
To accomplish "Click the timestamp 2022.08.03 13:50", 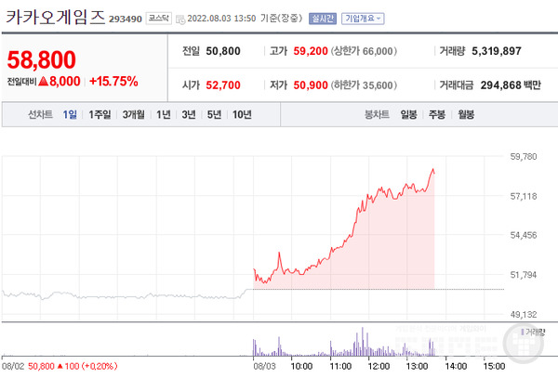I will click(221, 19).
